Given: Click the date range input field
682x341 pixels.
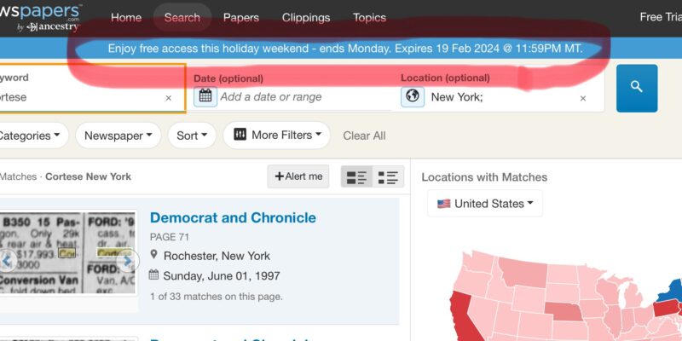Looking at the screenshot, I should click(298, 97).
